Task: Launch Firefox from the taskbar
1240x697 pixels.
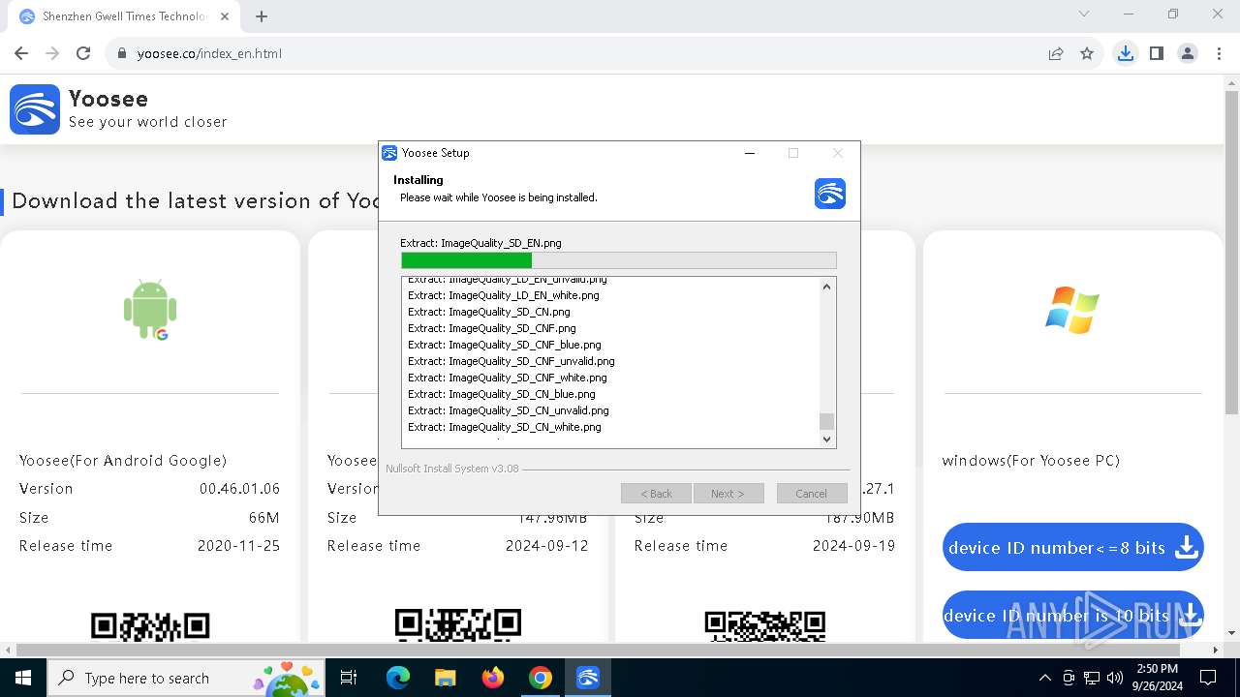Action: 493,678
